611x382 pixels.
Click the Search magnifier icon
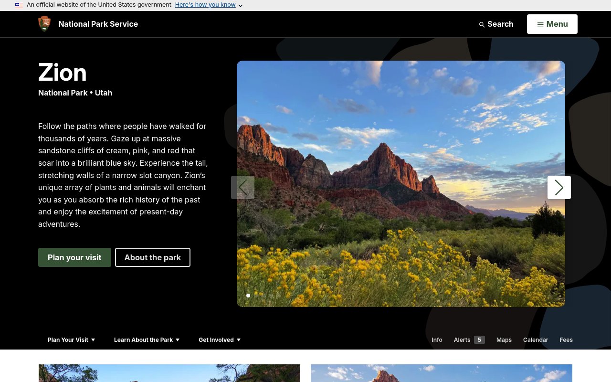(482, 24)
